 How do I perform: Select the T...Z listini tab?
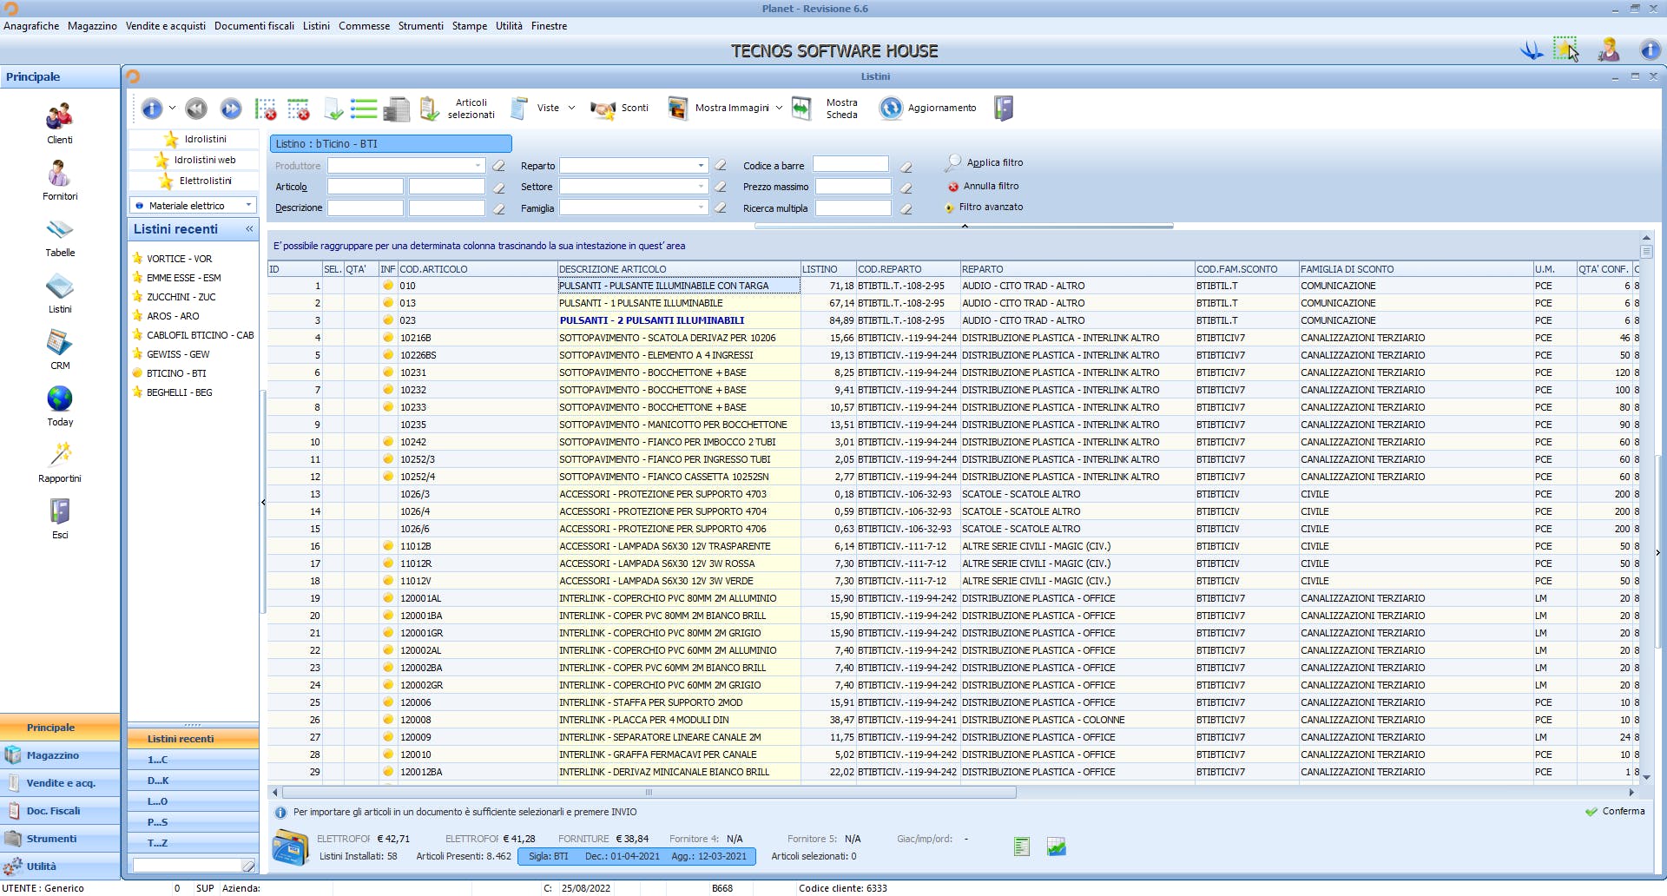coord(193,843)
